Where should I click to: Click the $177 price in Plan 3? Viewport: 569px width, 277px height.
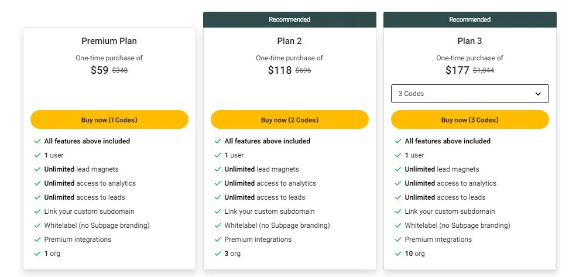(x=457, y=70)
